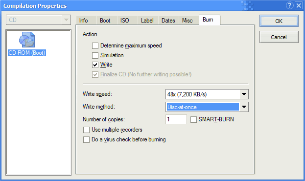Open the Label tab
This screenshot has width=305, height=181.
point(147,21)
